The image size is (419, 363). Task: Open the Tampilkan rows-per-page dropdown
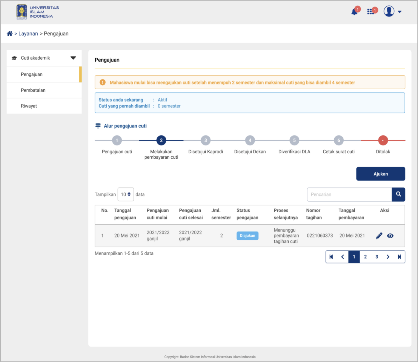click(126, 195)
